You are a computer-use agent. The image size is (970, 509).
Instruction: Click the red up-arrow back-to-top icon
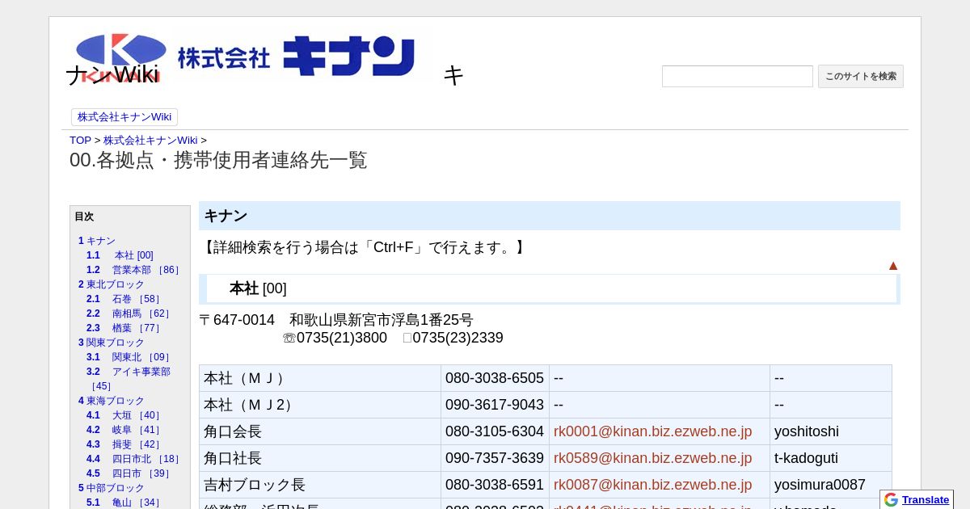click(893, 266)
